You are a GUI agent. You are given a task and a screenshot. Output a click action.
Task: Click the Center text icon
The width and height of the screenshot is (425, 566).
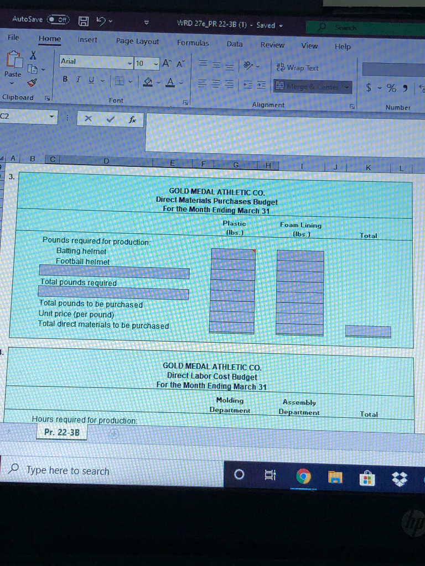click(x=216, y=84)
